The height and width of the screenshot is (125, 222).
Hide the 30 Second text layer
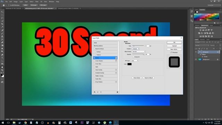(196, 52)
